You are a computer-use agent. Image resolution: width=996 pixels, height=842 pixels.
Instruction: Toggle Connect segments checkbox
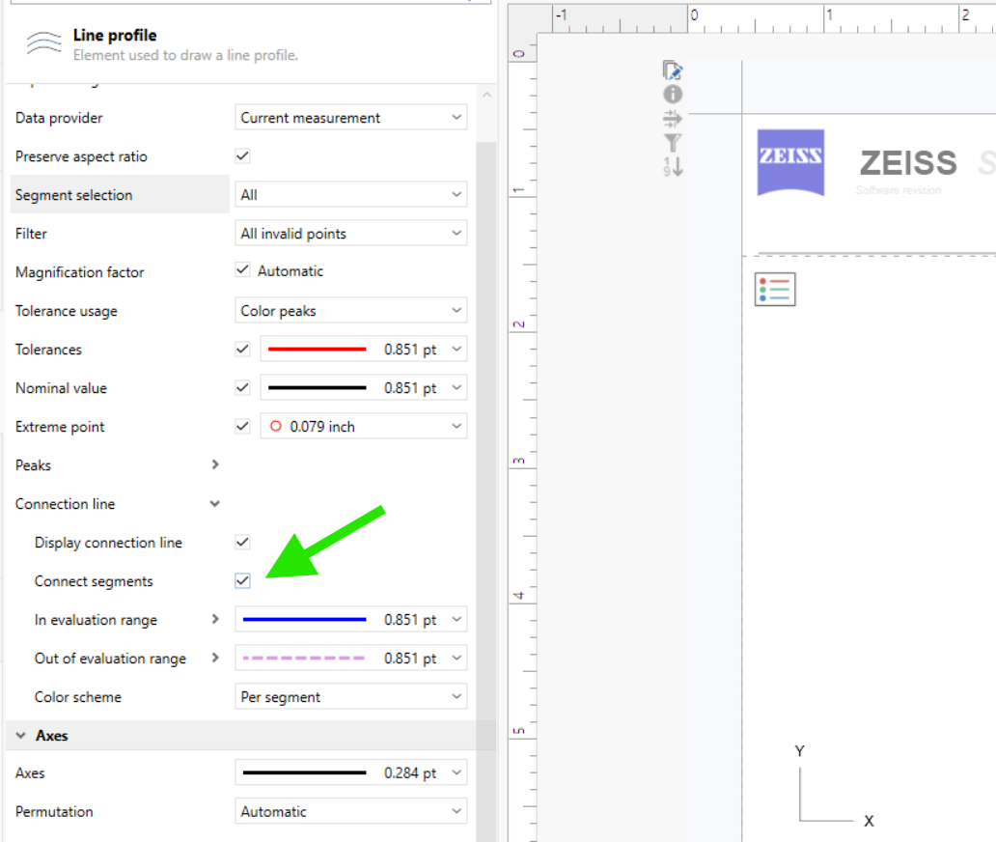242,581
